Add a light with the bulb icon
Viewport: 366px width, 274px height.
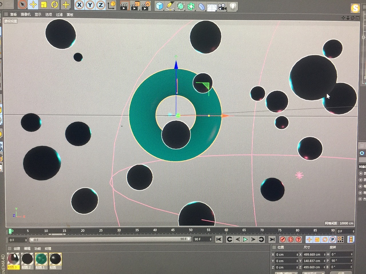pos(233,7)
